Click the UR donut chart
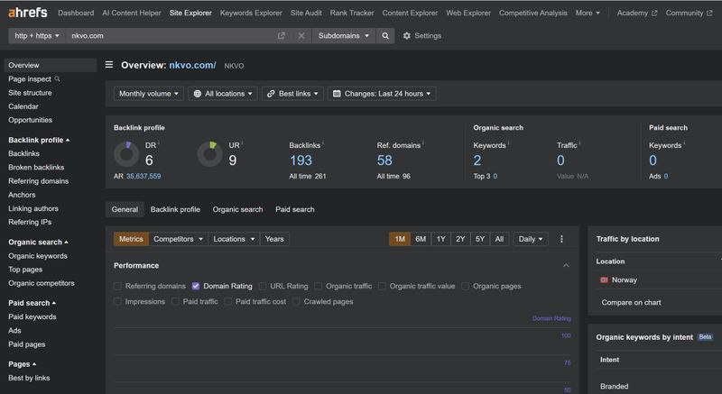 pyautogui.click(x=210, y=154)
